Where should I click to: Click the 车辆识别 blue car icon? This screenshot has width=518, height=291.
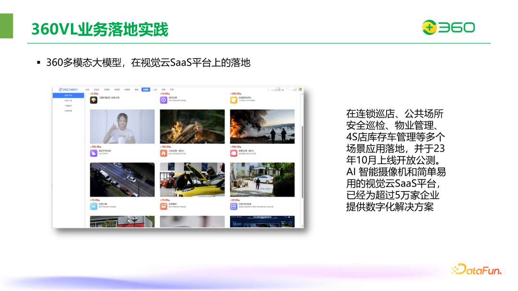click(93, 206)
